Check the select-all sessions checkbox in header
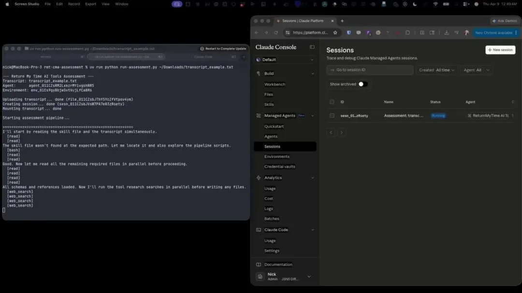 pyautogui.click(x=332, y=102)
